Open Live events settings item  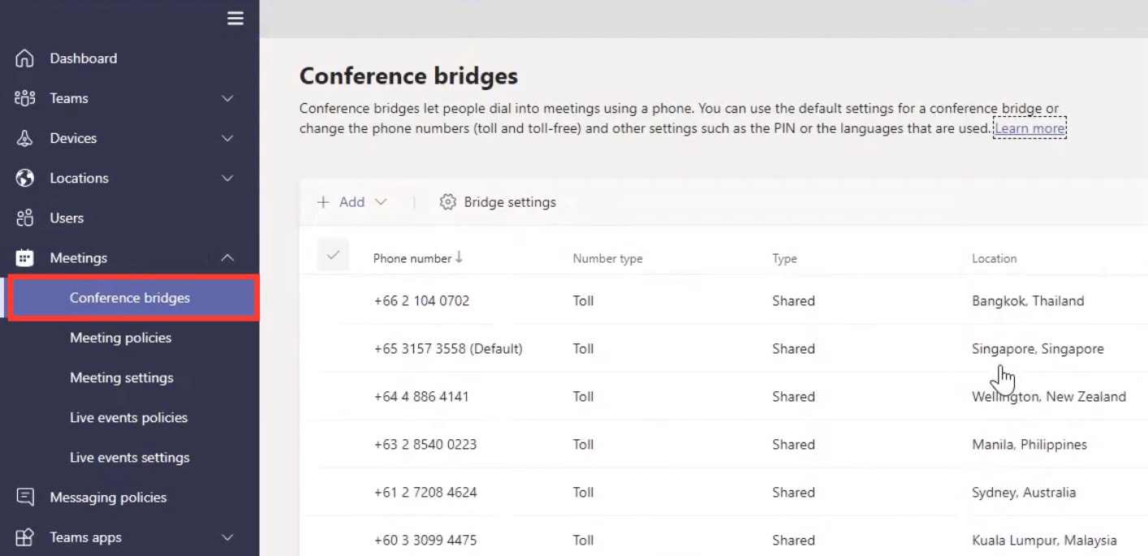(x=130, y=457)
